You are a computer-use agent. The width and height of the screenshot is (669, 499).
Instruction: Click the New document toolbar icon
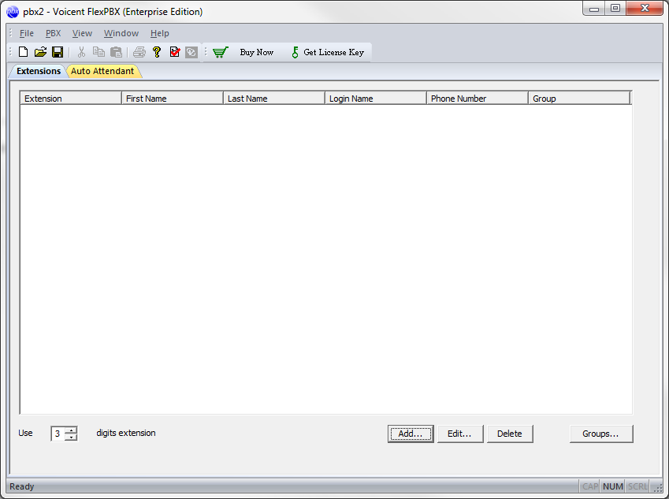tap(23, 52)
